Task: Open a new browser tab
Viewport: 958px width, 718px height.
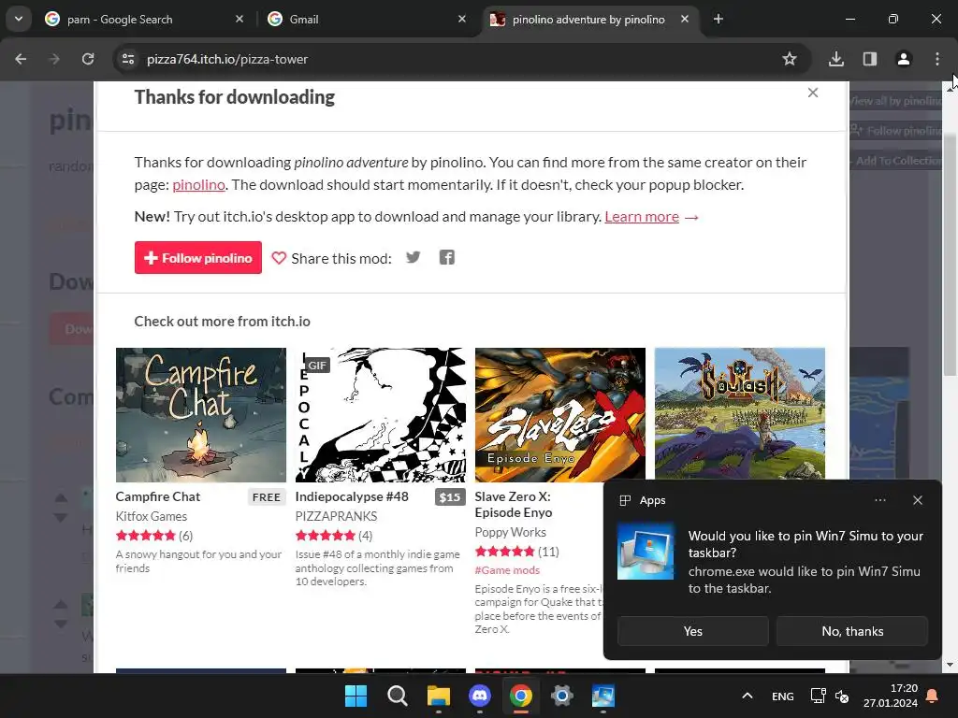Action: pyautogui.click(x=718, y=19)
